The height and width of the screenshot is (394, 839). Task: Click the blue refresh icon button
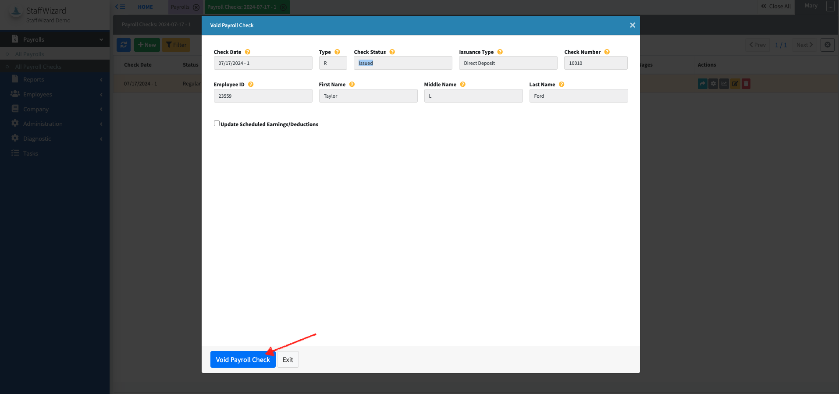124,45
